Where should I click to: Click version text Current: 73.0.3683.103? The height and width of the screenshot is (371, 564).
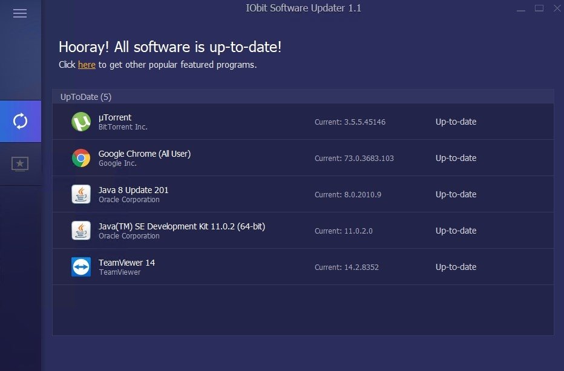point(354,159)
